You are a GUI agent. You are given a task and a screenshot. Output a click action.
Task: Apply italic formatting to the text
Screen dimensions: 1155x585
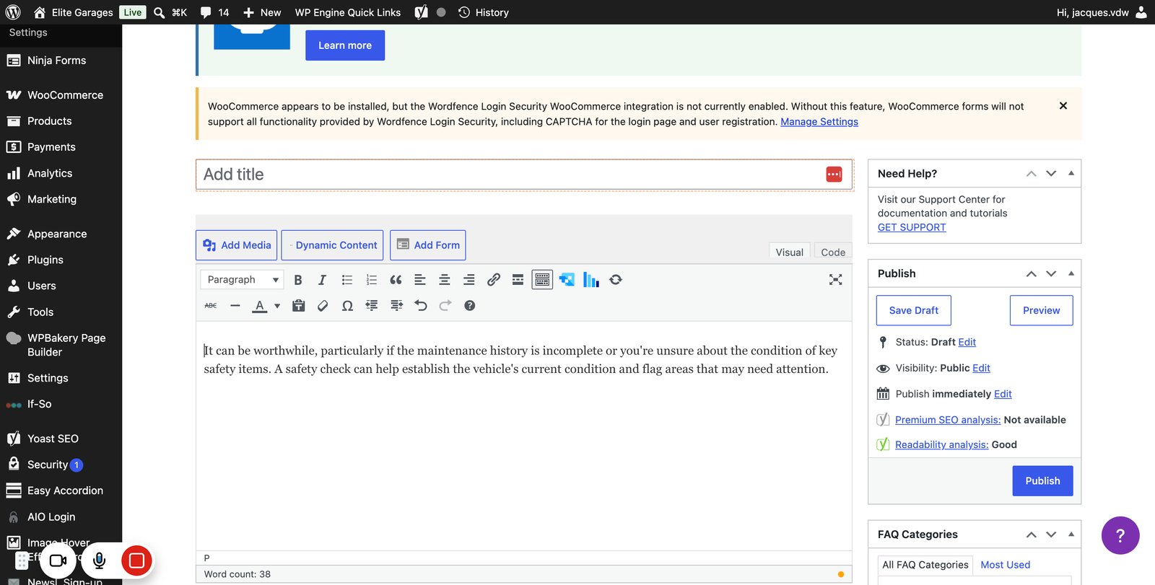(x=322, y=280)
